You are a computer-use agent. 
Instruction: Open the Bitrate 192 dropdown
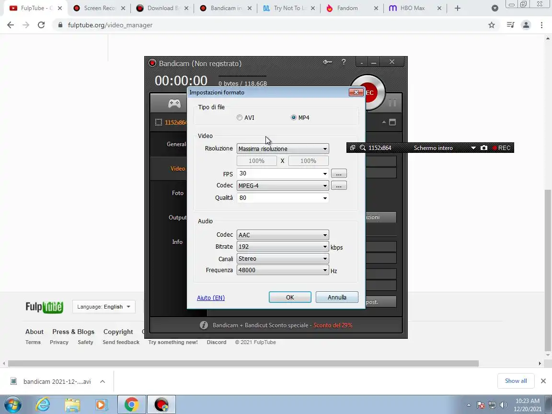[x=283, y=247]
